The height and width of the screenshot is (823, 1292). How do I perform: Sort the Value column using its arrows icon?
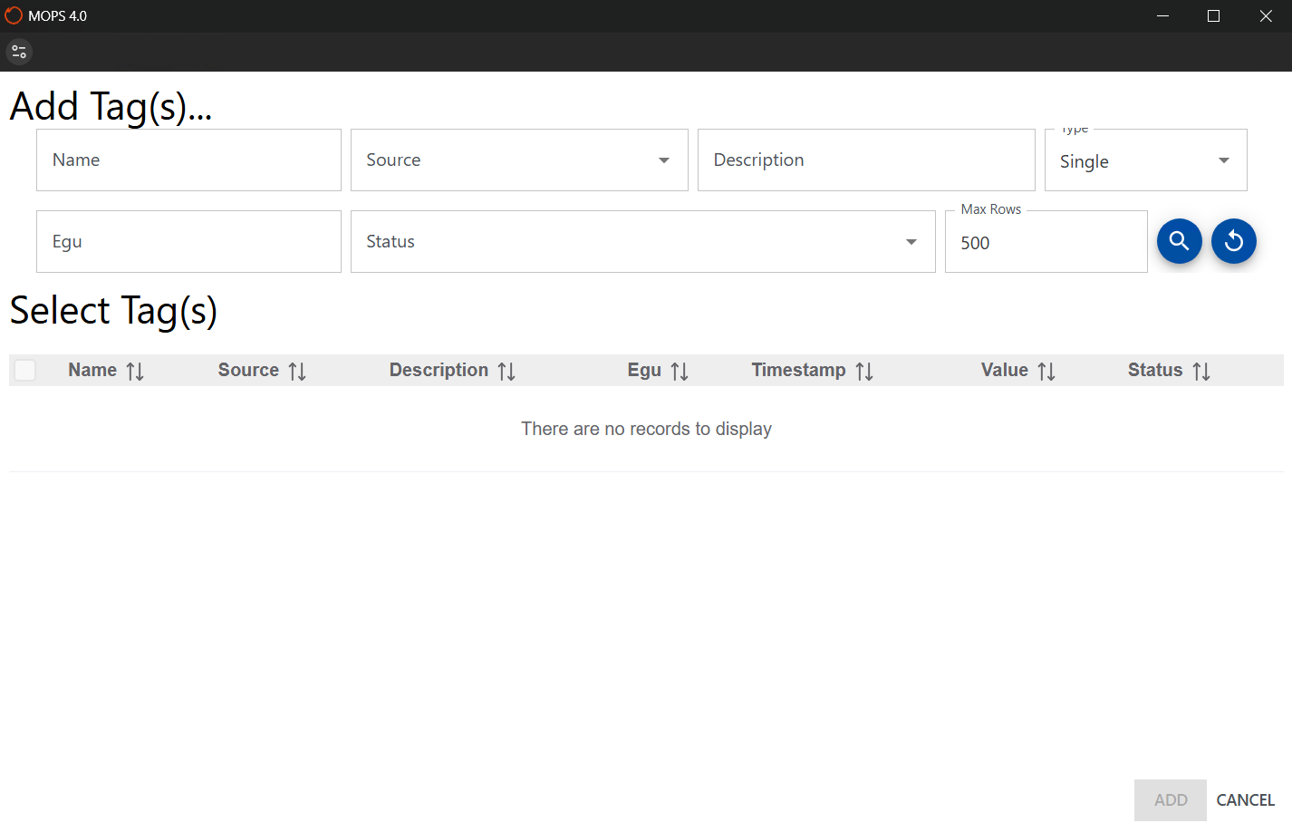(1046, 370)
